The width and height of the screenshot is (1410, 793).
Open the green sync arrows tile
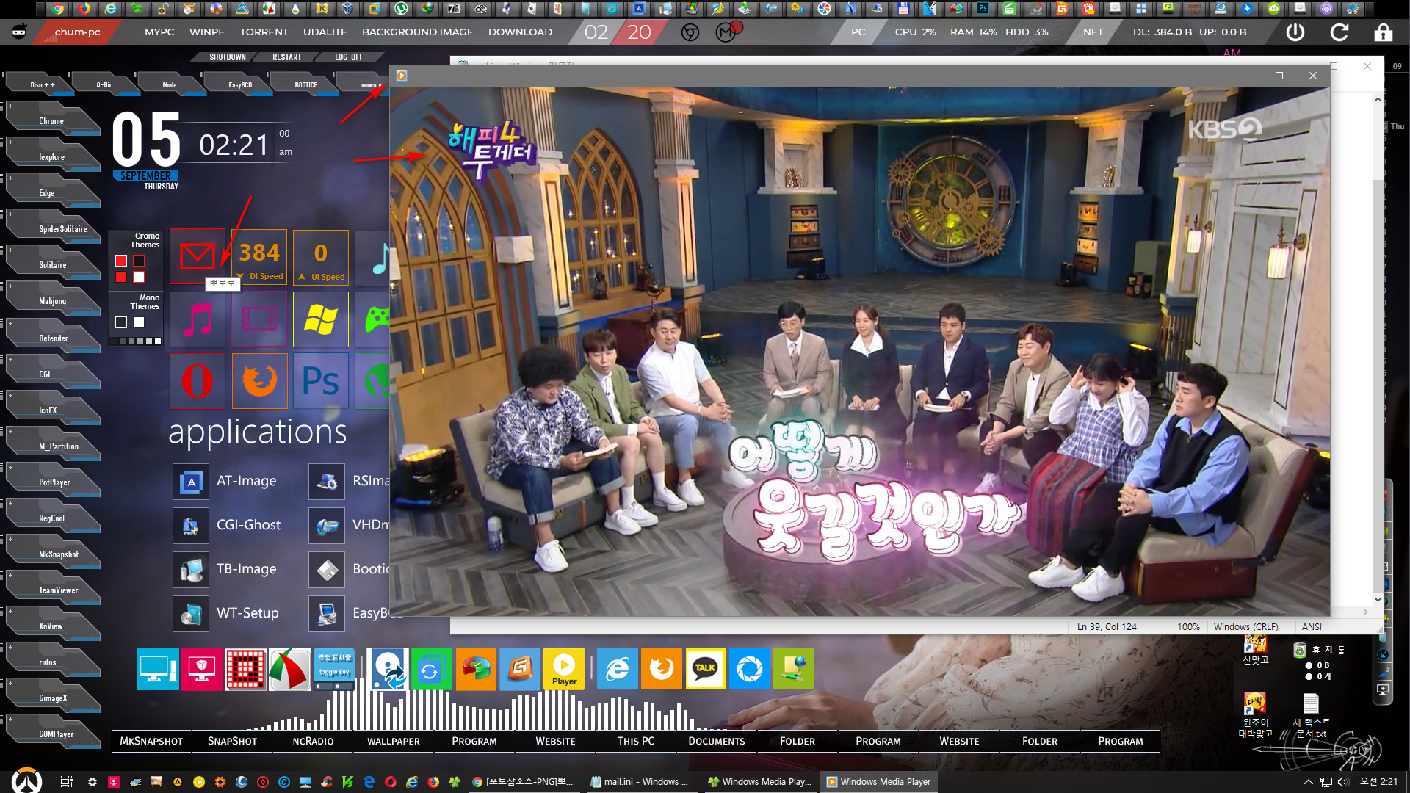431,669
